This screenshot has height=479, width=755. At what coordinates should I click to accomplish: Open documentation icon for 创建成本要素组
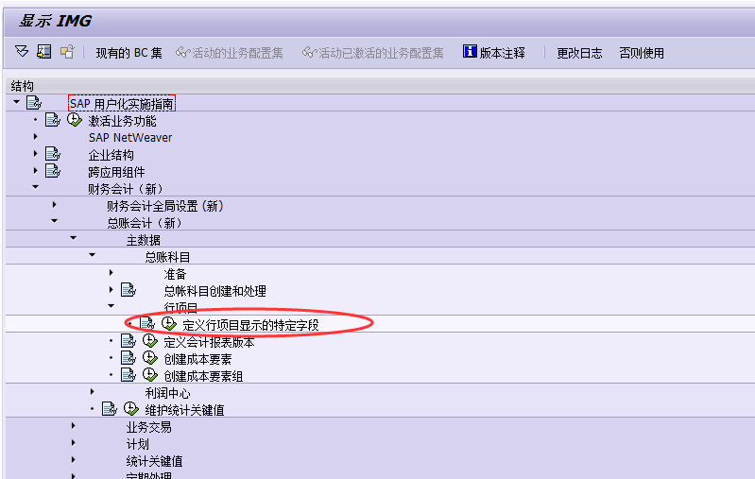129,374
